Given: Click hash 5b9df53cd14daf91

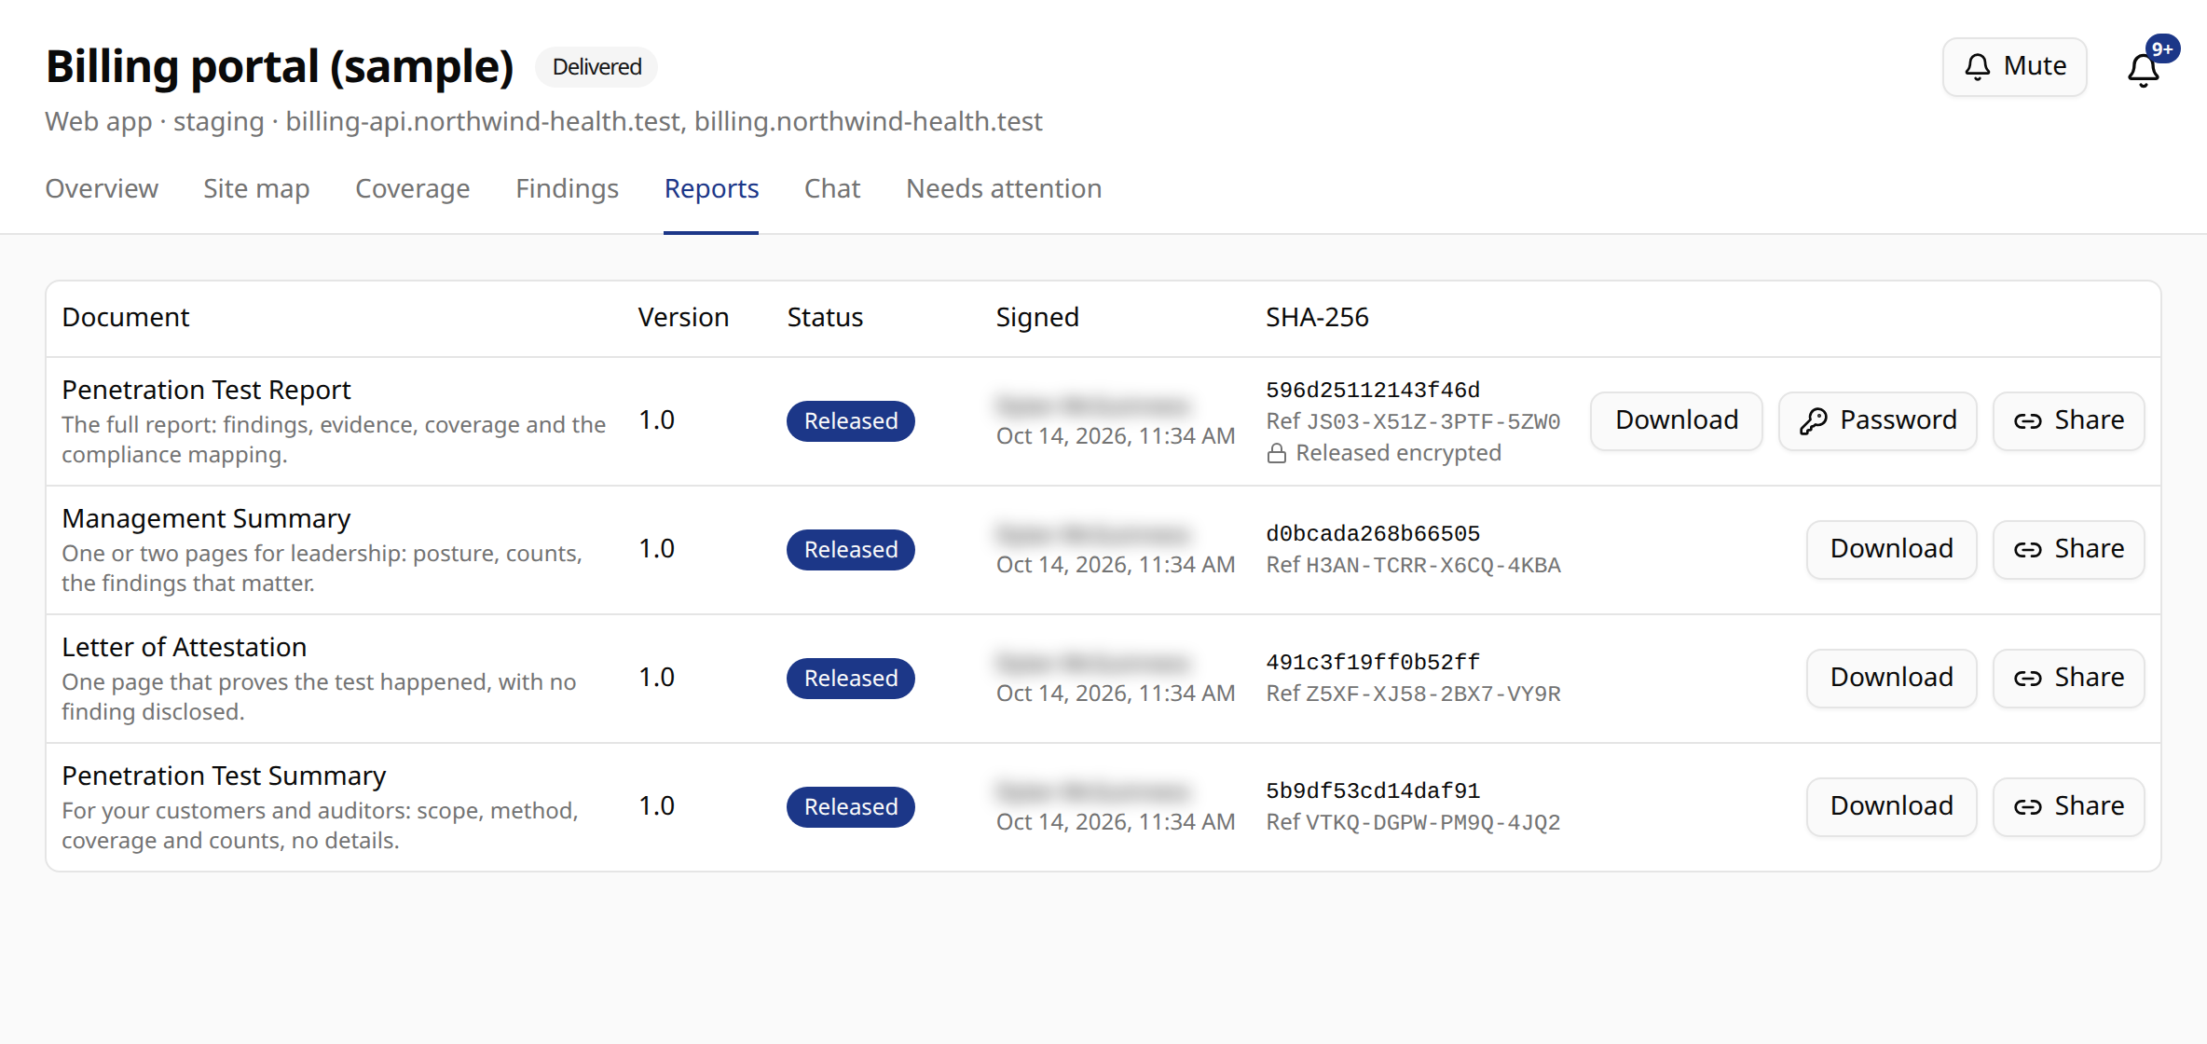Looking at the screenshot, I should (x=1373, y=790).
